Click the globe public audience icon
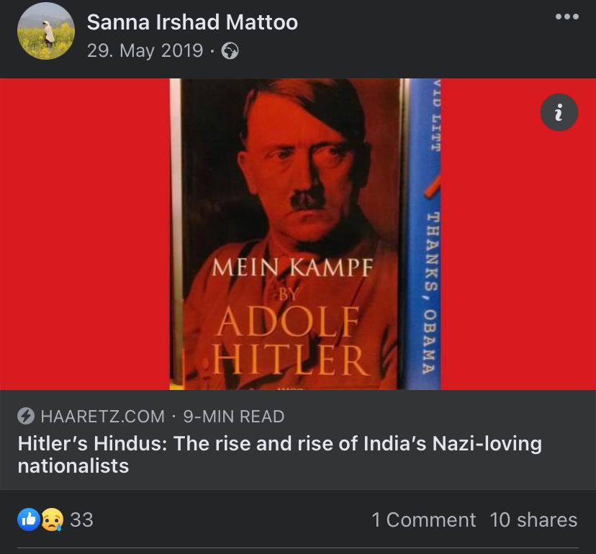The width and height of the screenshot is (596, 554). pos(230,51)
